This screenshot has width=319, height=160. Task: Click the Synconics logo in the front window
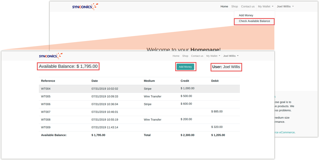click(x=51, y=56)
